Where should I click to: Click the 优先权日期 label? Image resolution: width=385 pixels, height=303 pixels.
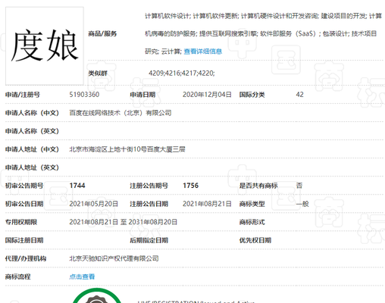255,240
